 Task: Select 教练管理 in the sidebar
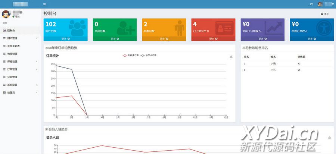click(x=12, y=54)
